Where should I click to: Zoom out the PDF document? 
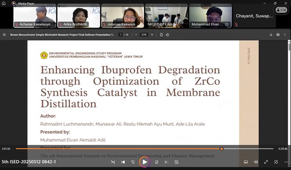click(136, 34)
